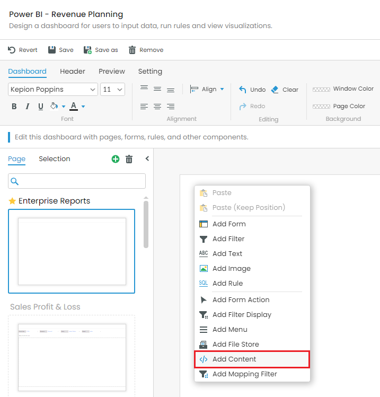Delete page using the trash icon
The height and width of the screenshot is (397, 380).
[129, 159]
